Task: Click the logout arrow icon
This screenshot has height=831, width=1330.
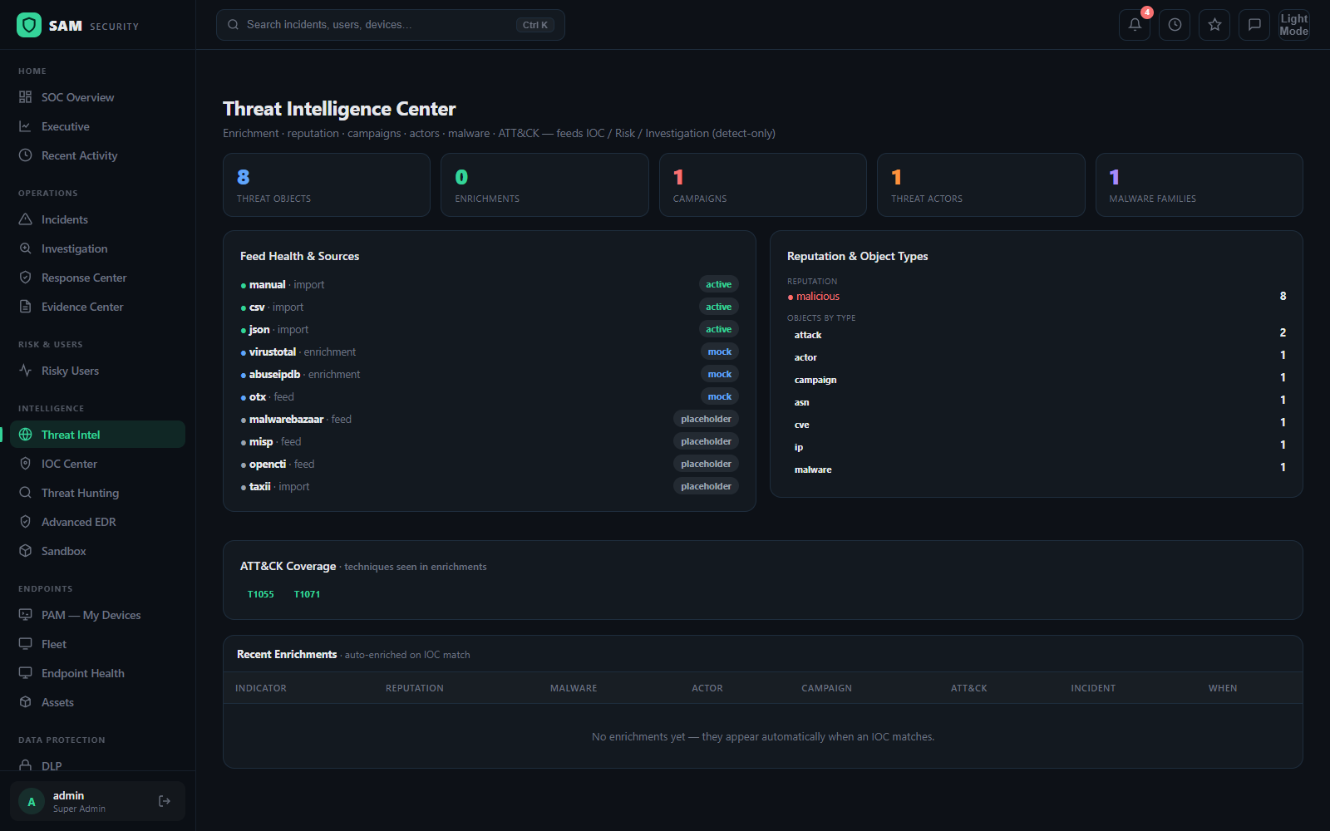Action: point(165,801)
